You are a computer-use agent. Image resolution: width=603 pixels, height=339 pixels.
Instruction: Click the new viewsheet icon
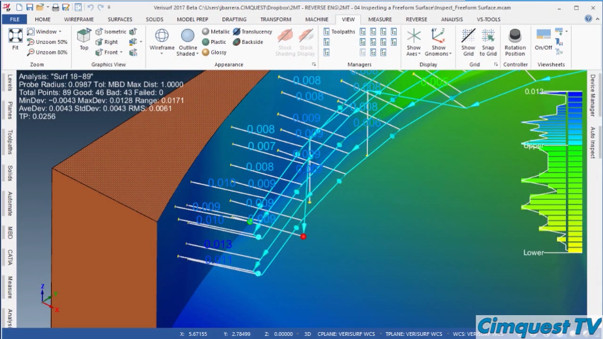tap(559, 31)
